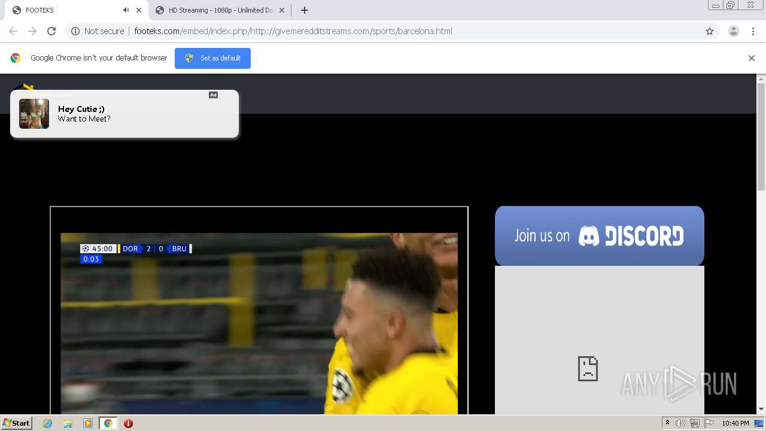766x431 pixels.
Task: Bookmark this page with the star
Action: 710,31
